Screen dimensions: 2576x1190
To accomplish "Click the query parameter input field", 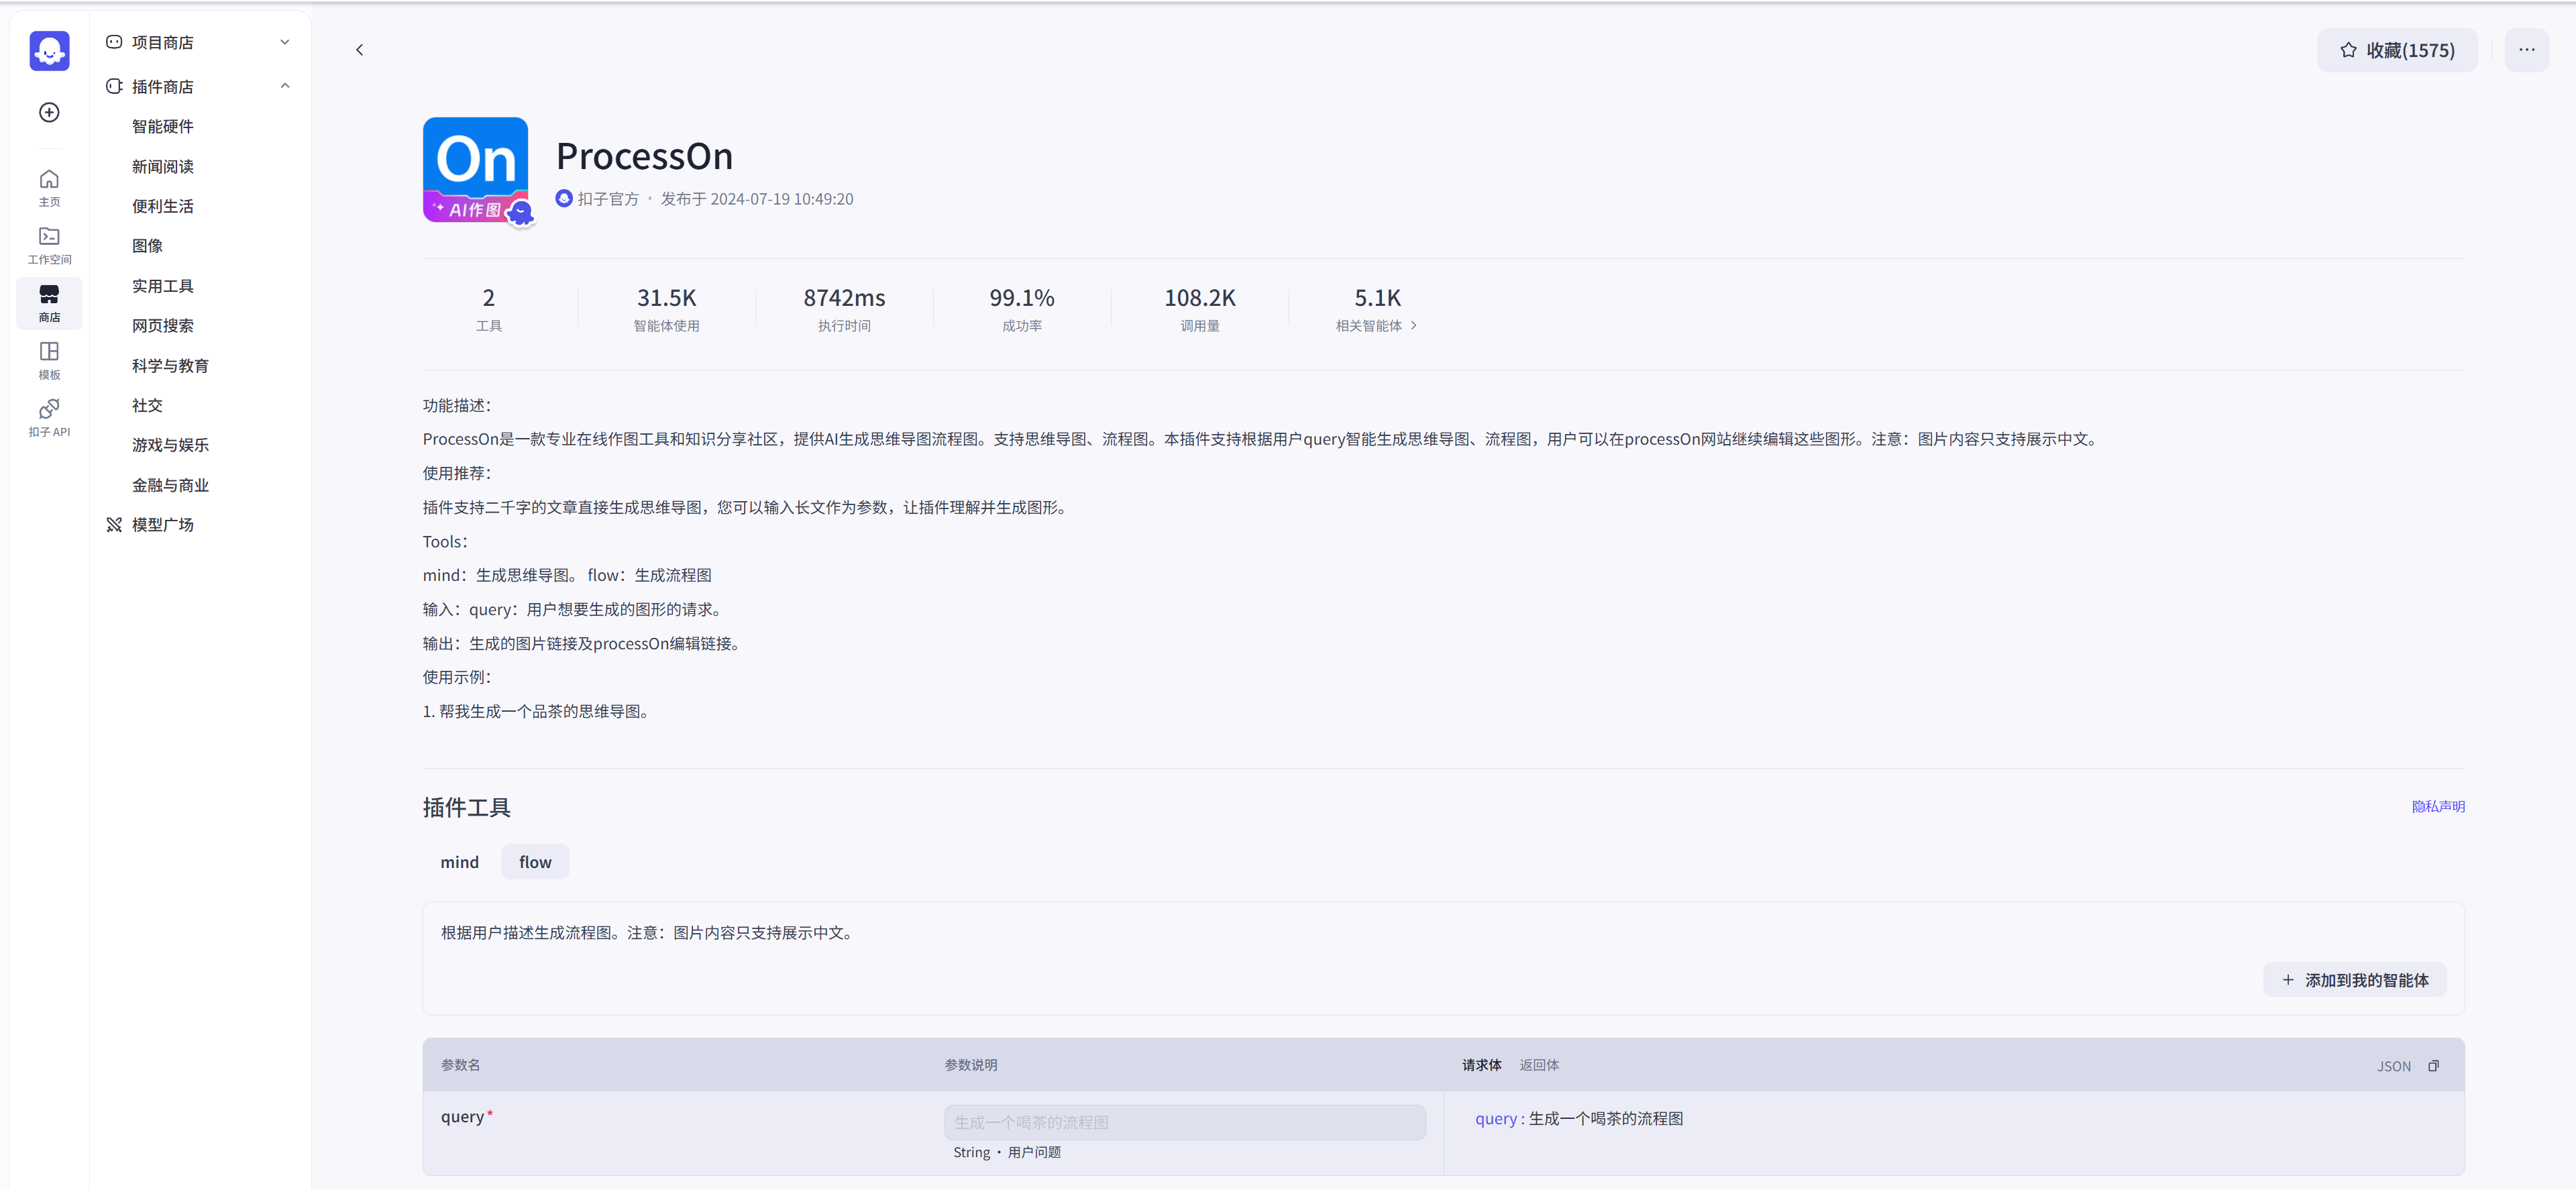I will coord(1184,1122).
